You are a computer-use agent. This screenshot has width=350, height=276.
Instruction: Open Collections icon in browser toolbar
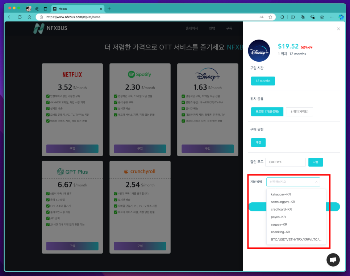303,17
